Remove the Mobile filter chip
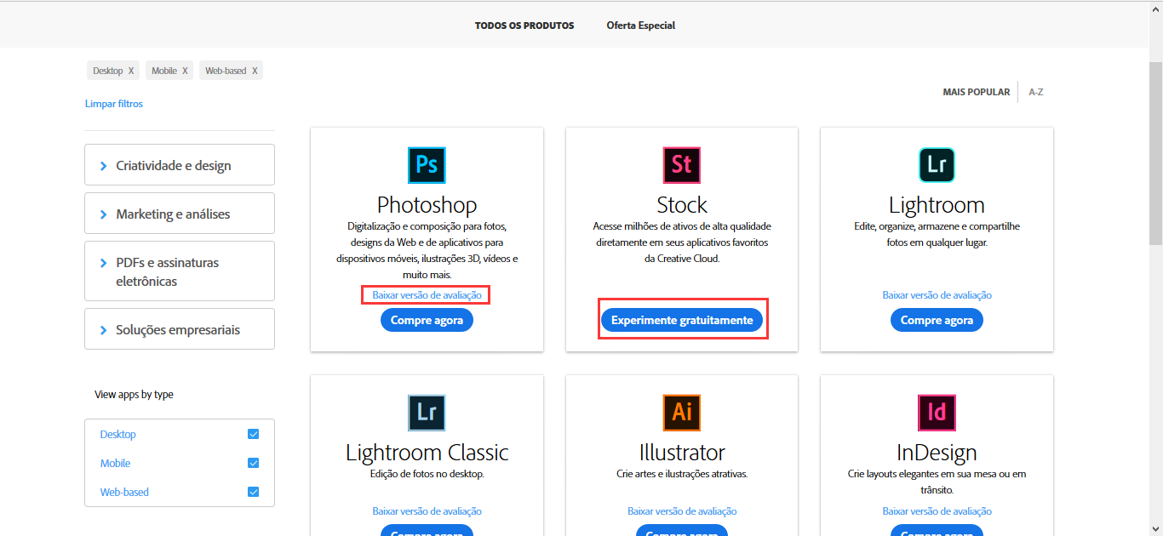 (185, 70)
